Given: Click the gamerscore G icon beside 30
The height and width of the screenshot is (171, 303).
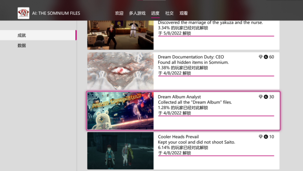Looking at the screenshot, I should coord(266,97).
